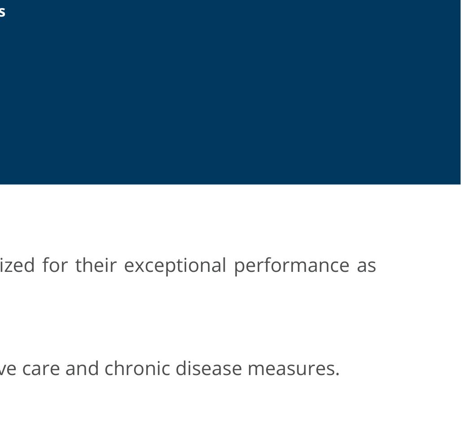Click the word 'measures.' ending the sentence
The image size is (461, 441).
click(293, 369)
